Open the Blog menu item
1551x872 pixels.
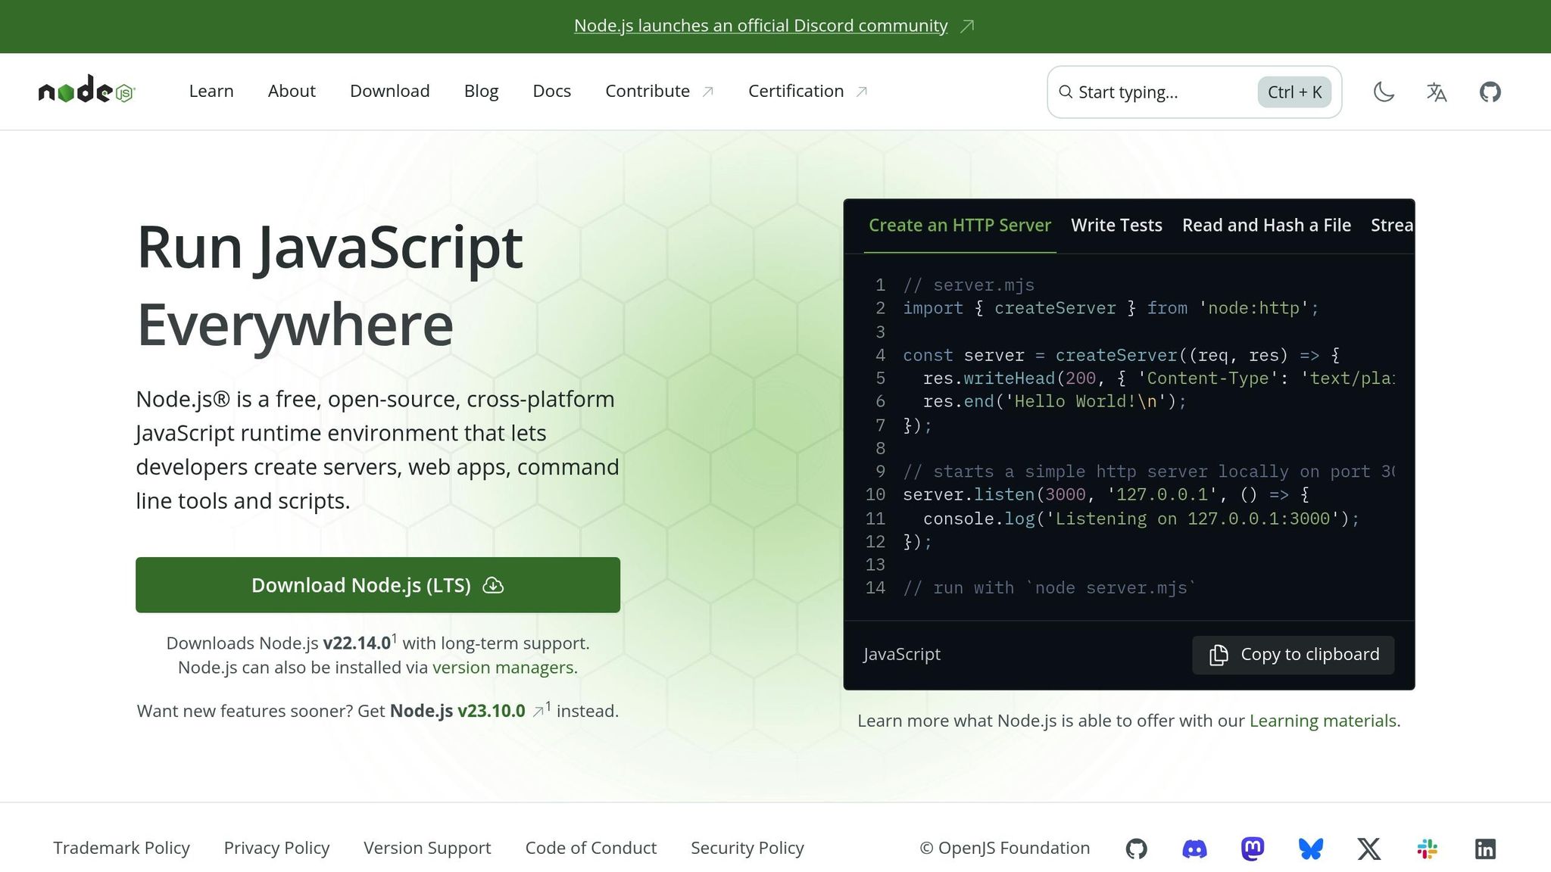pos(481,91)
